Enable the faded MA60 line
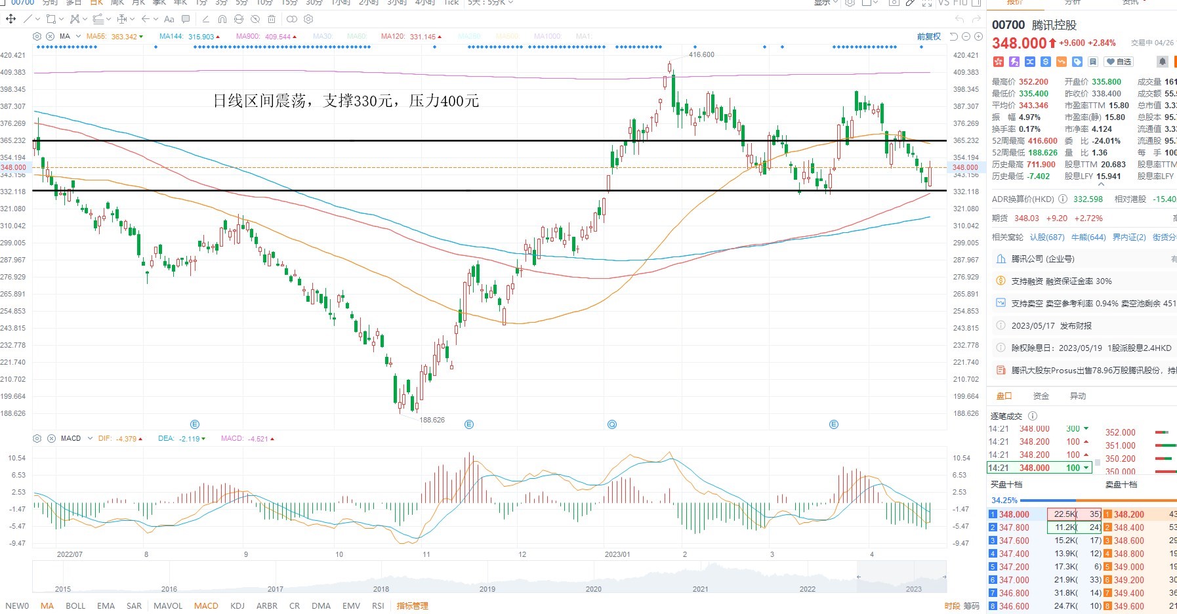Viewport: 1177px width, 614px height. pos(357,37)
